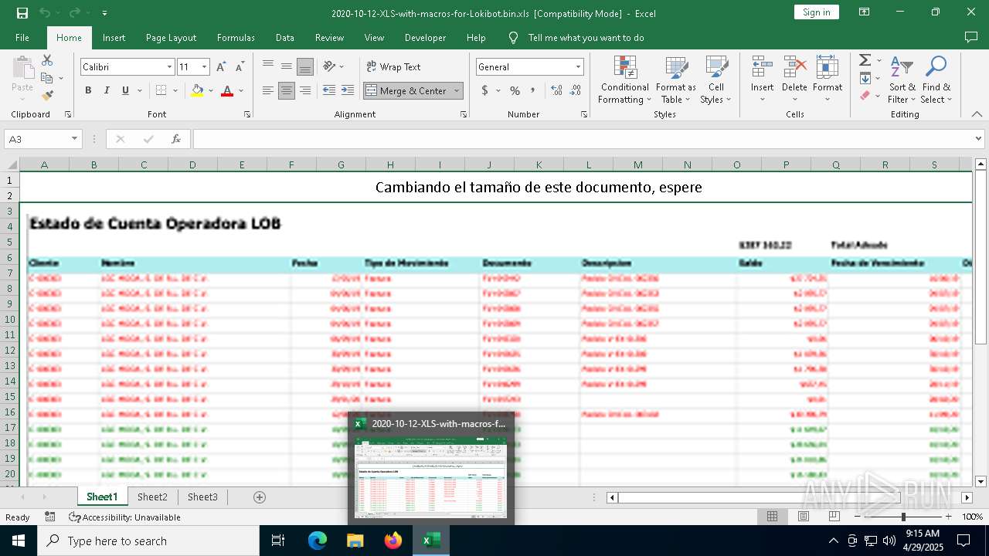989x556 pixels.
Task: Open the Font size dropdown
Action: (204, 67)
